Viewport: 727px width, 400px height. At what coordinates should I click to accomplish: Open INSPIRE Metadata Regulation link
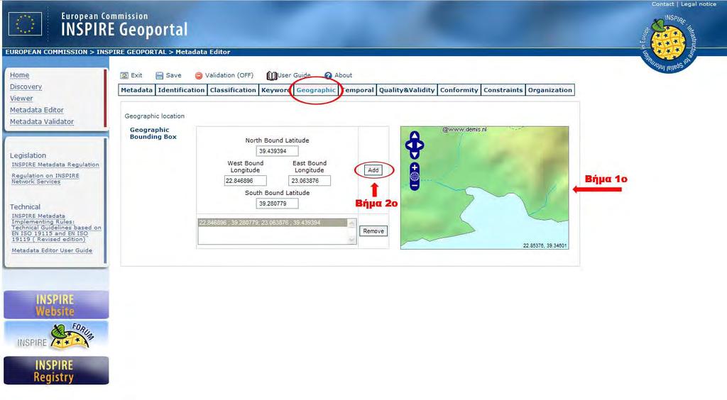click(x=55, y=165)
